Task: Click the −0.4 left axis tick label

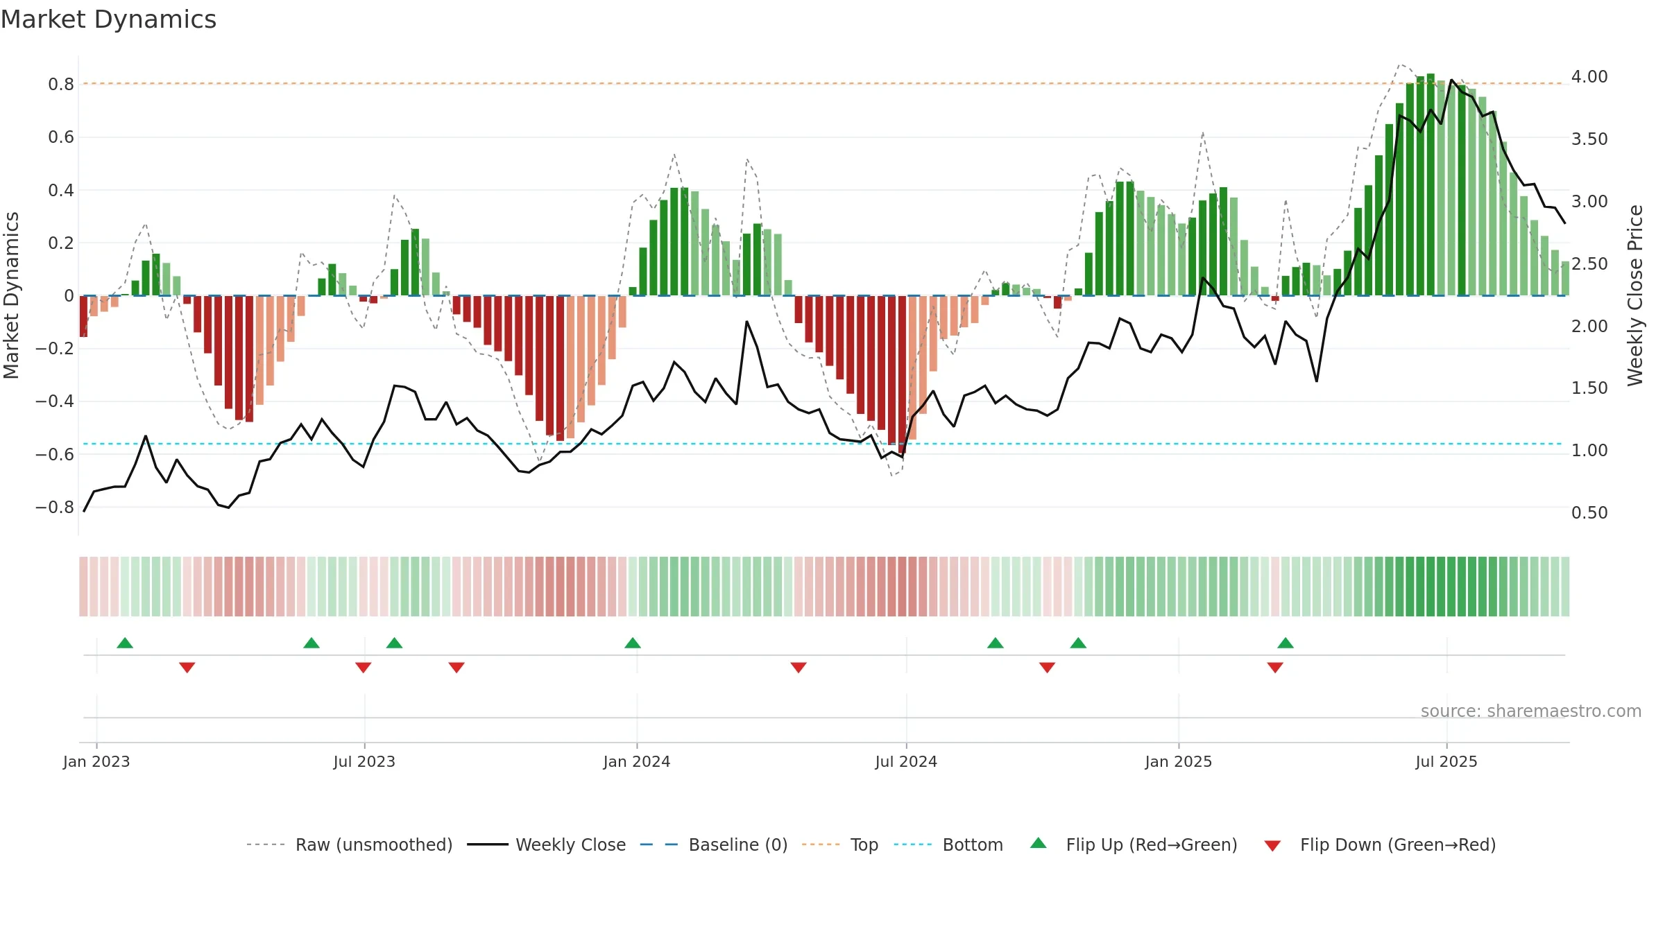Action: (55, 401)
